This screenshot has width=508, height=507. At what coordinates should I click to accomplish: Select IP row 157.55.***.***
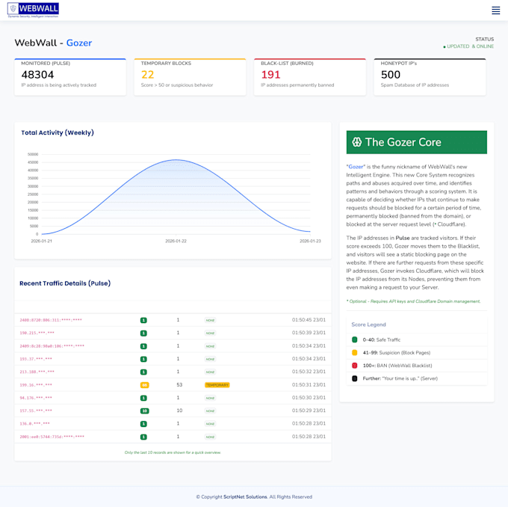173,411
